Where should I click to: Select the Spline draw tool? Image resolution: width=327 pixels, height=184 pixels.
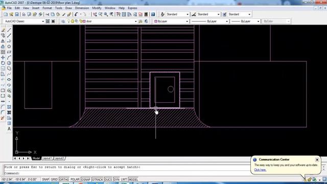click(x=9, y=74)
